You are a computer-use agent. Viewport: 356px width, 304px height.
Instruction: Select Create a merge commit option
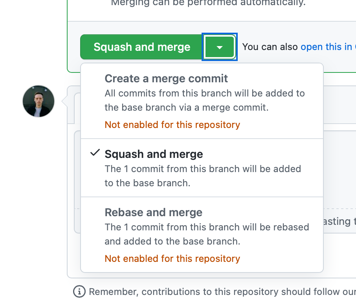(202, 101)
